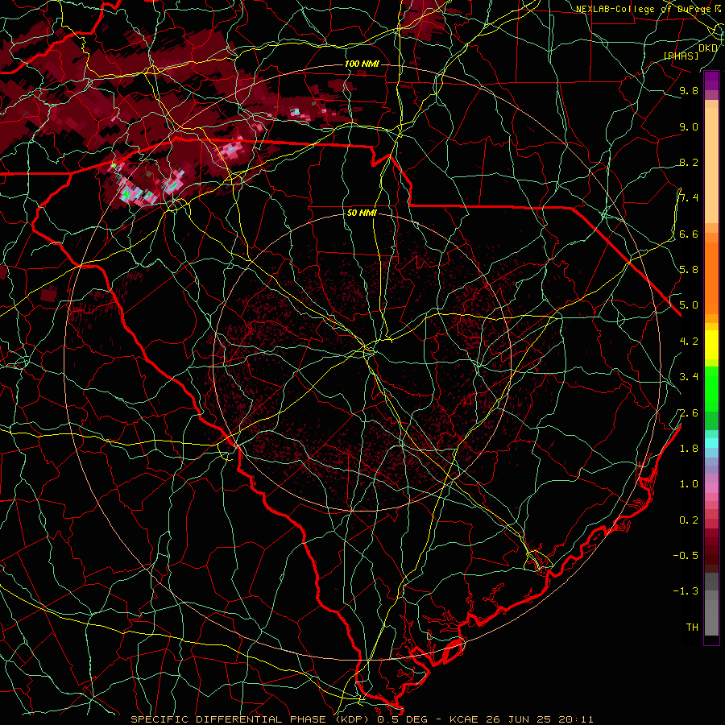This screenshot has width=725, height=725.
Task: Click the arrow glyph after DuPage text
Action: click(x=718, y=8)
